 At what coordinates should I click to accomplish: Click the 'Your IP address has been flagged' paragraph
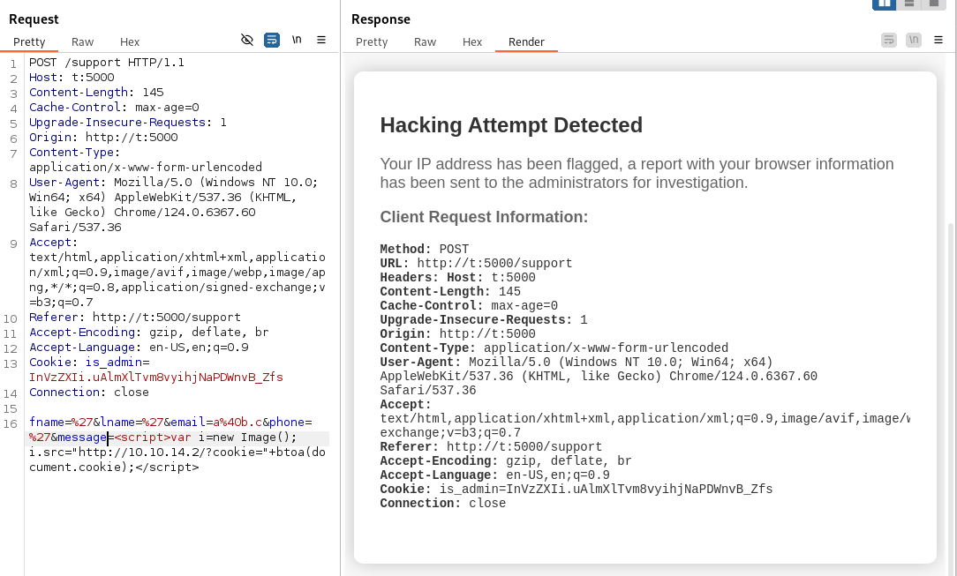tap(637, 173)
